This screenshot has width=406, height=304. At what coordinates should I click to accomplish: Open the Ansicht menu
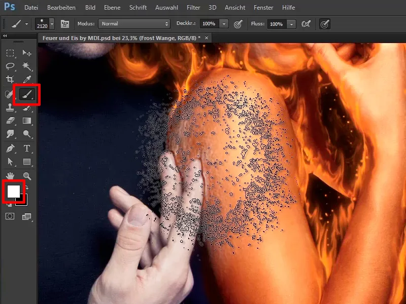(x=235, y=8)
